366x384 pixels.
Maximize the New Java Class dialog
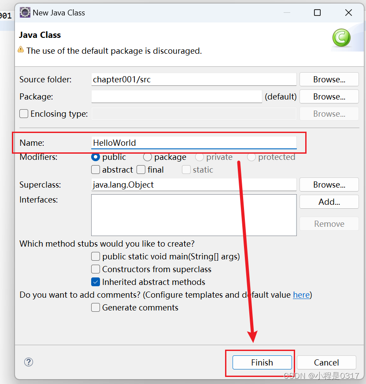coord(317,12)
